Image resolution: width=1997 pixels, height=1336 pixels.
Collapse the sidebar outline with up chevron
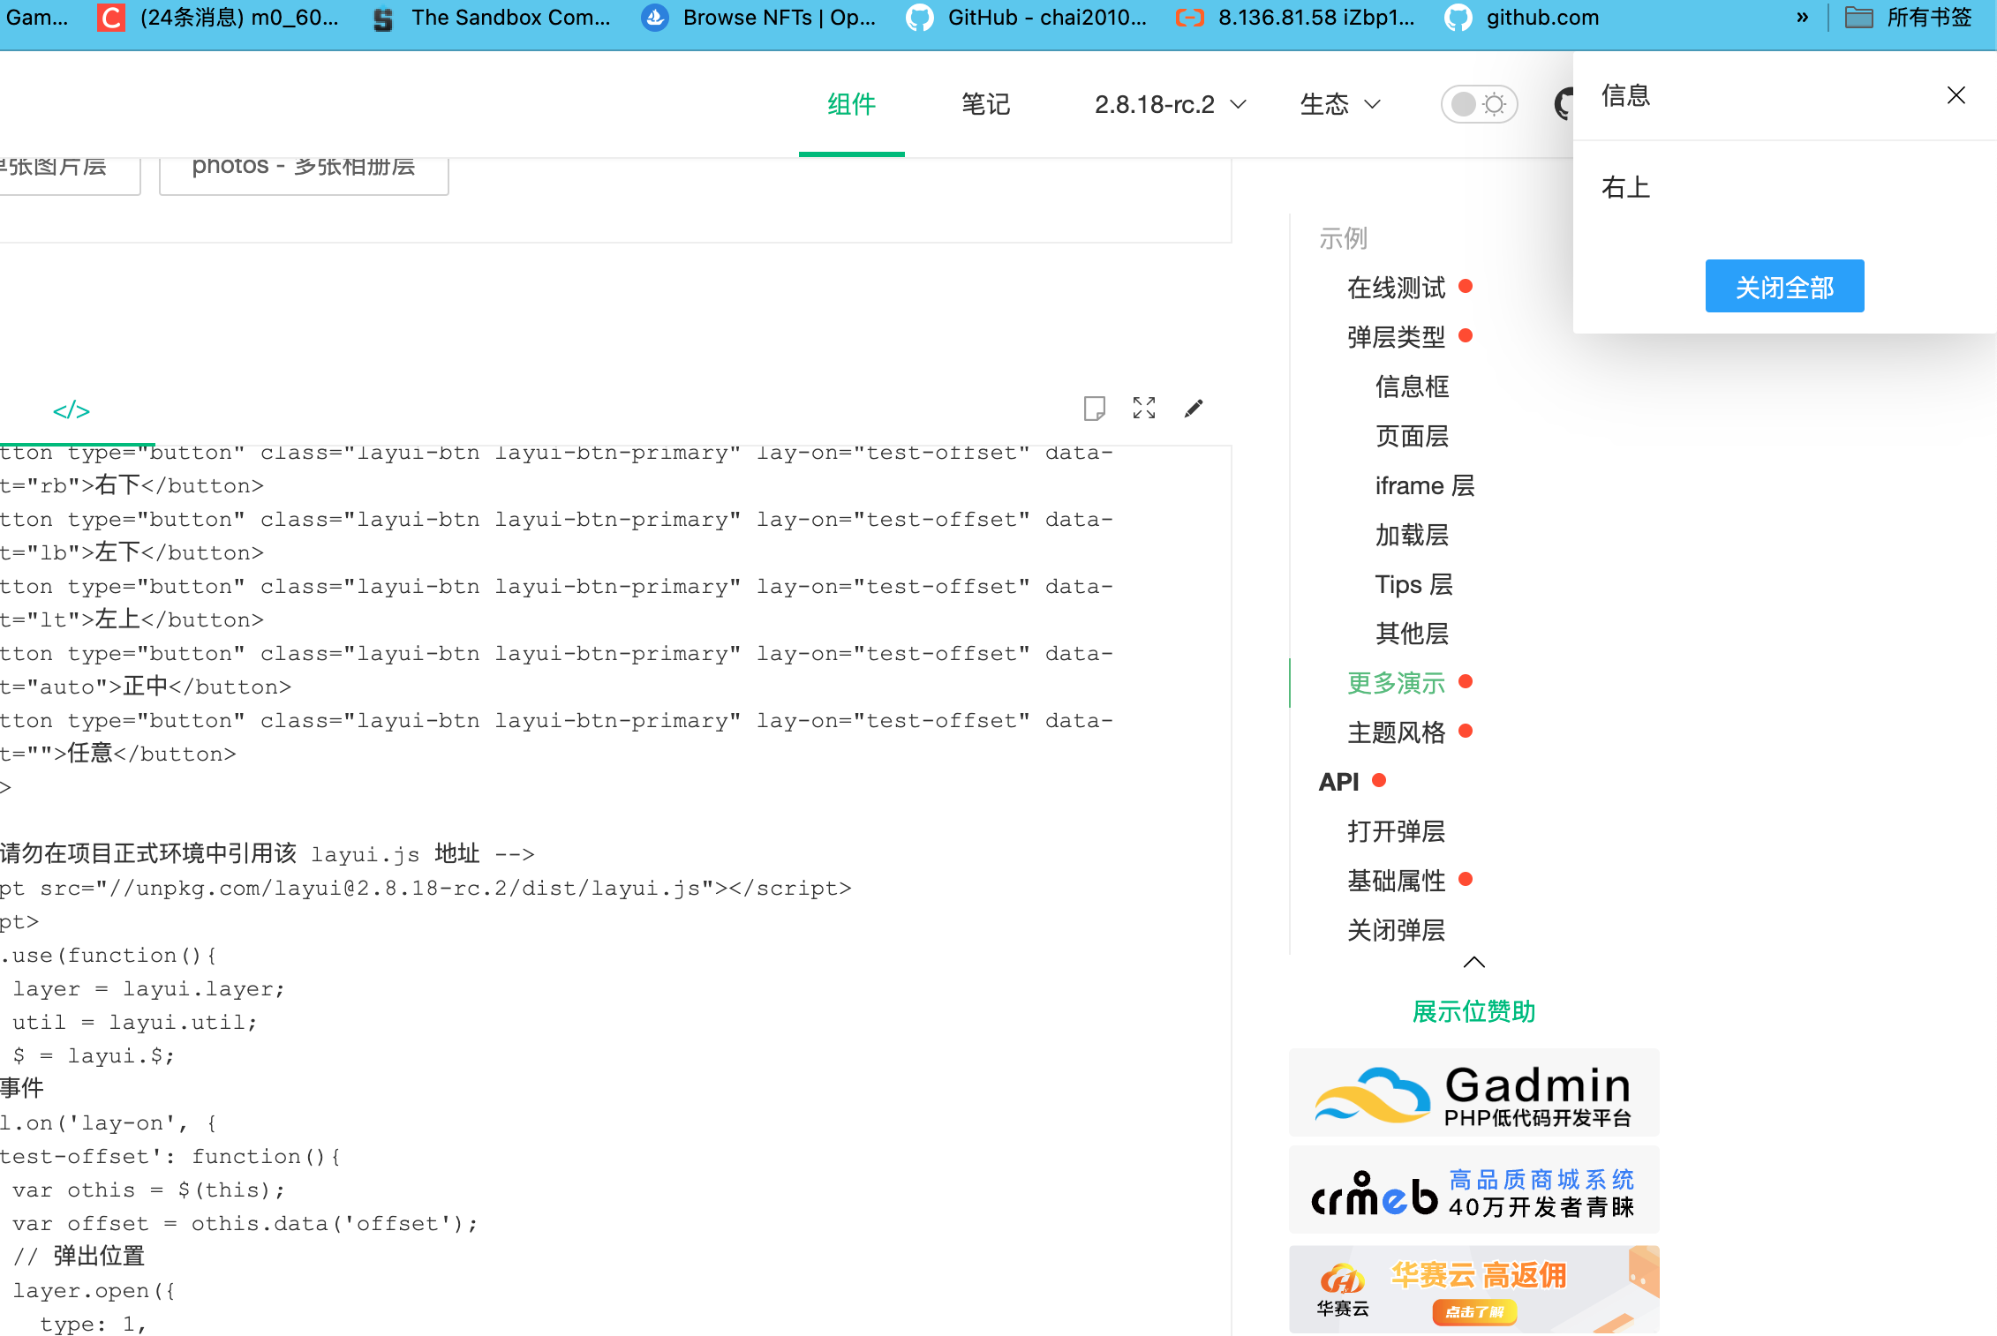click(1473, 962)
